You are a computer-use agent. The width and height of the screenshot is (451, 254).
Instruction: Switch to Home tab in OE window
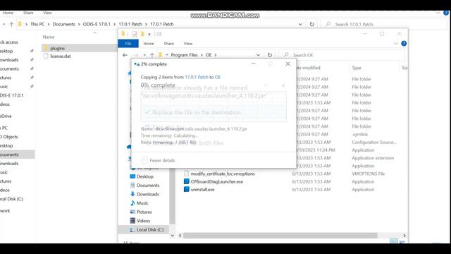(x=149, y=44)
